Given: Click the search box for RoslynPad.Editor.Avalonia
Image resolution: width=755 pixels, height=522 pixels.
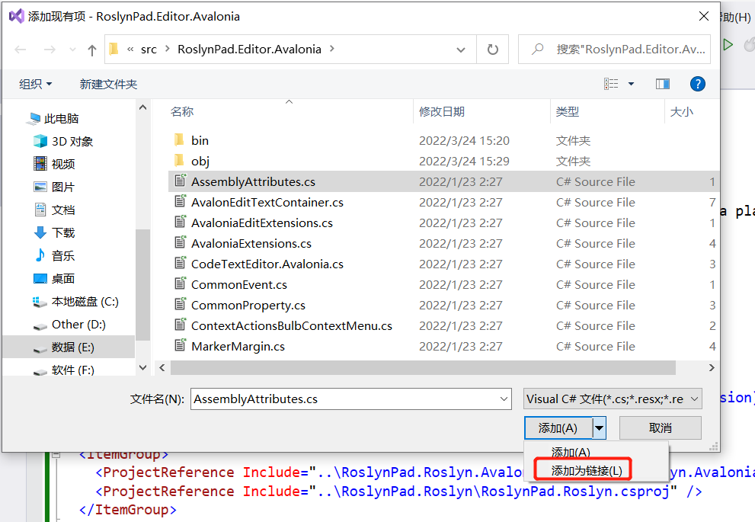Looking at the screenshot, I should tap(614, 49).
